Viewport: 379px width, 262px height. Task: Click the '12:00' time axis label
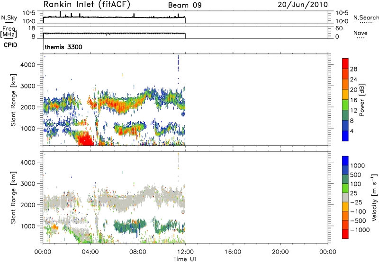[185, 252]
